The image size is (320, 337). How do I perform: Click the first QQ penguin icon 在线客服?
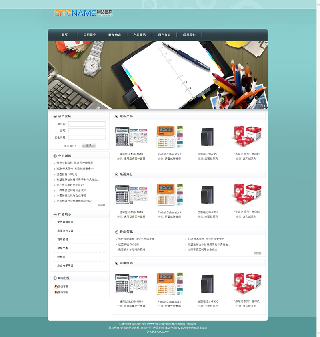click(x=56, y=287)
